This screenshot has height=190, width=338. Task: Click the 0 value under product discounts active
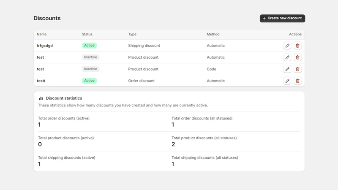40,144
